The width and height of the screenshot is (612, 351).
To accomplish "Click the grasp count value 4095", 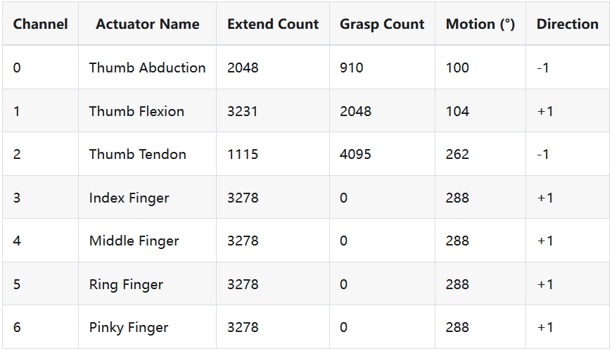I will (x=355, y=154).
